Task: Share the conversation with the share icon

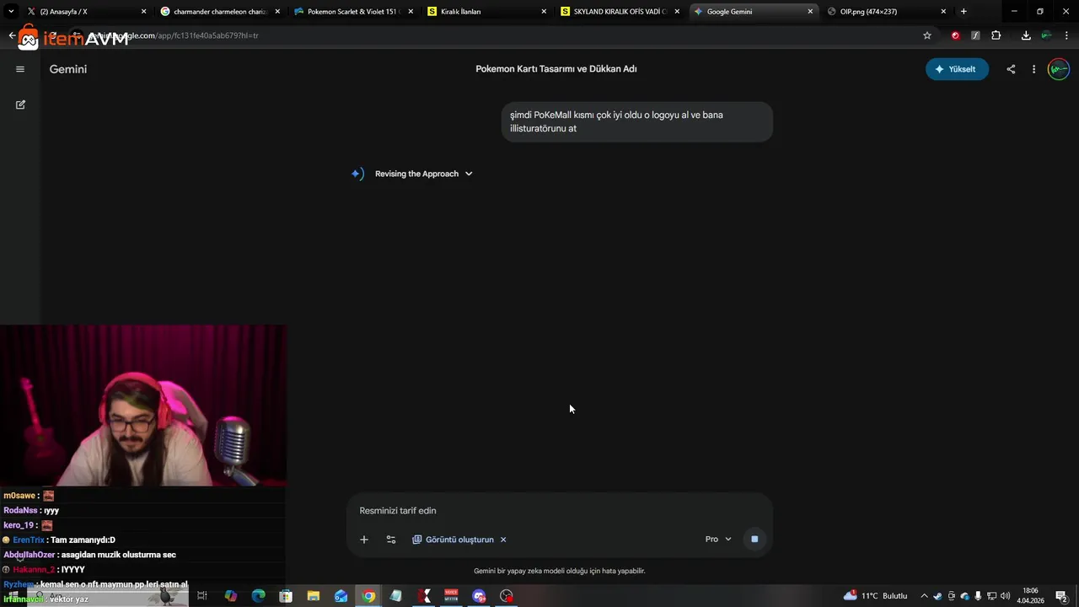Action: coord(1011,69)
